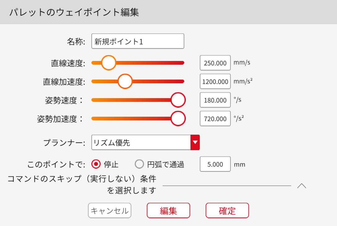
Task: Click the 1200.000 acceleration value field
Action: 215,82
